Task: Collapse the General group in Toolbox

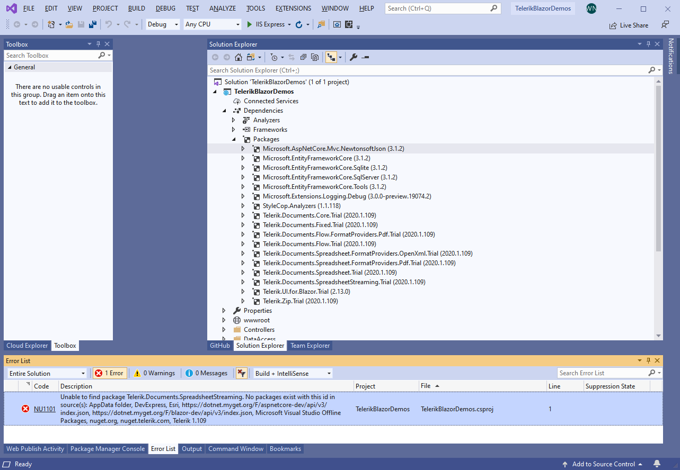Action: [x=10, y=67]
